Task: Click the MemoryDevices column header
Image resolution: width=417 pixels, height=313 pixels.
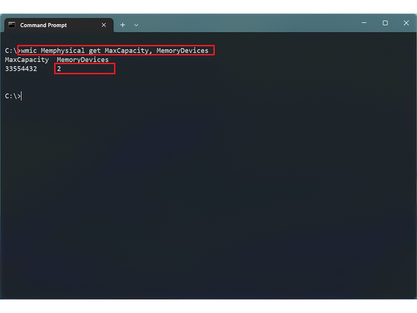Action: 83,59
